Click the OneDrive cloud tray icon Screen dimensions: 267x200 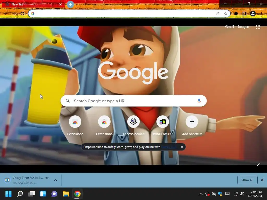pyautogui.click(x=214, y=194)
